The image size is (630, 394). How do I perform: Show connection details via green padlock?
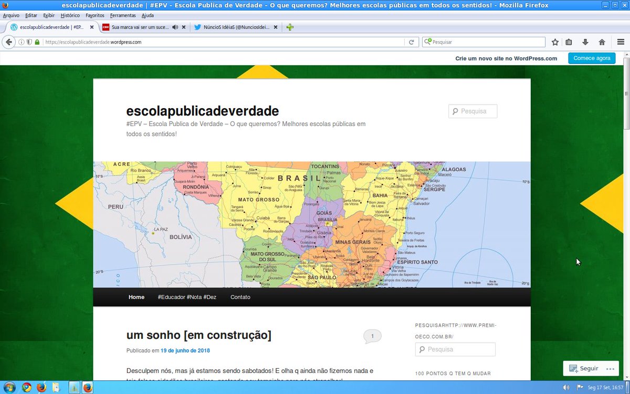point(37,42)
